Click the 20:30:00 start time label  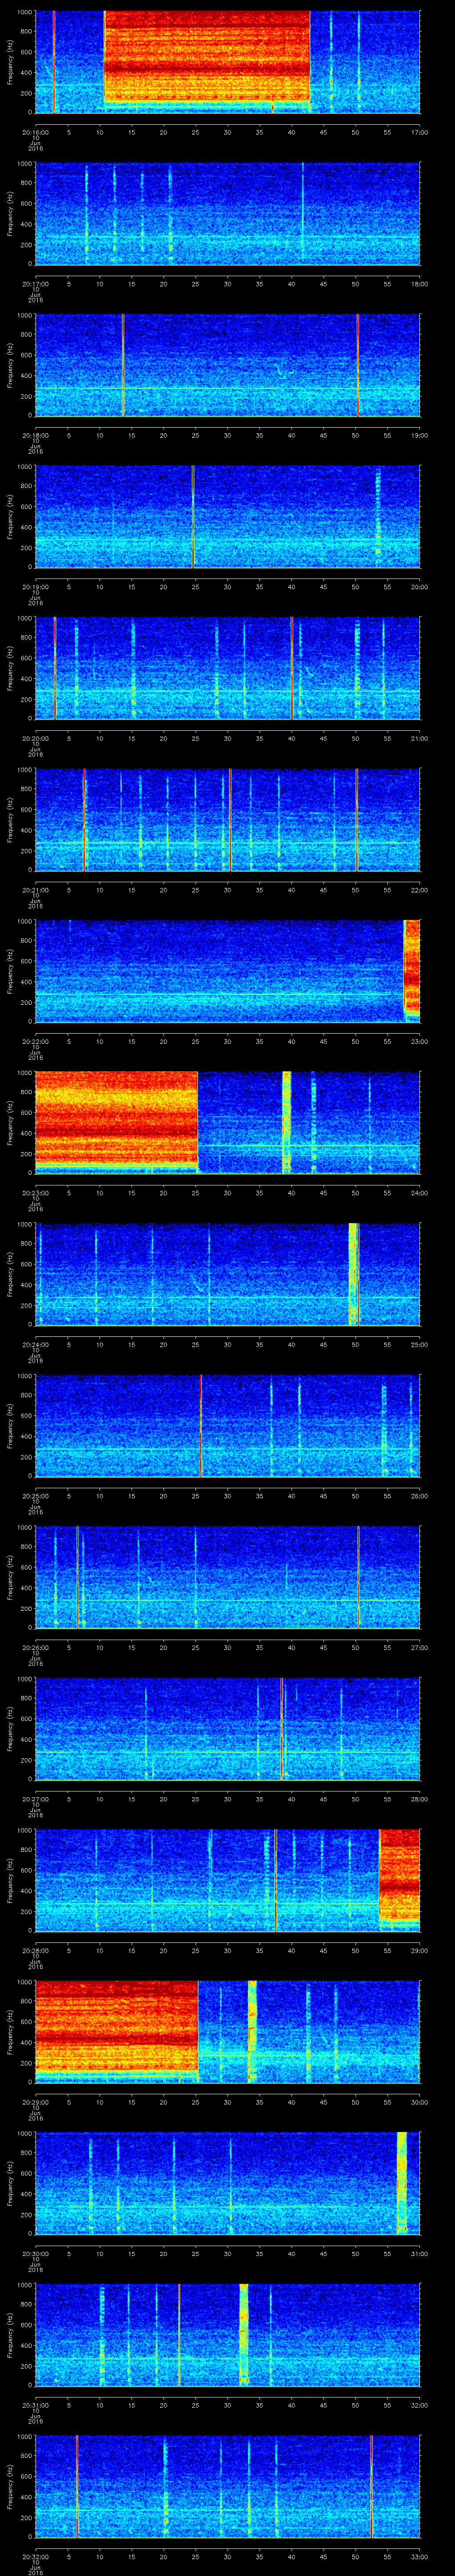pos(35,2253)
